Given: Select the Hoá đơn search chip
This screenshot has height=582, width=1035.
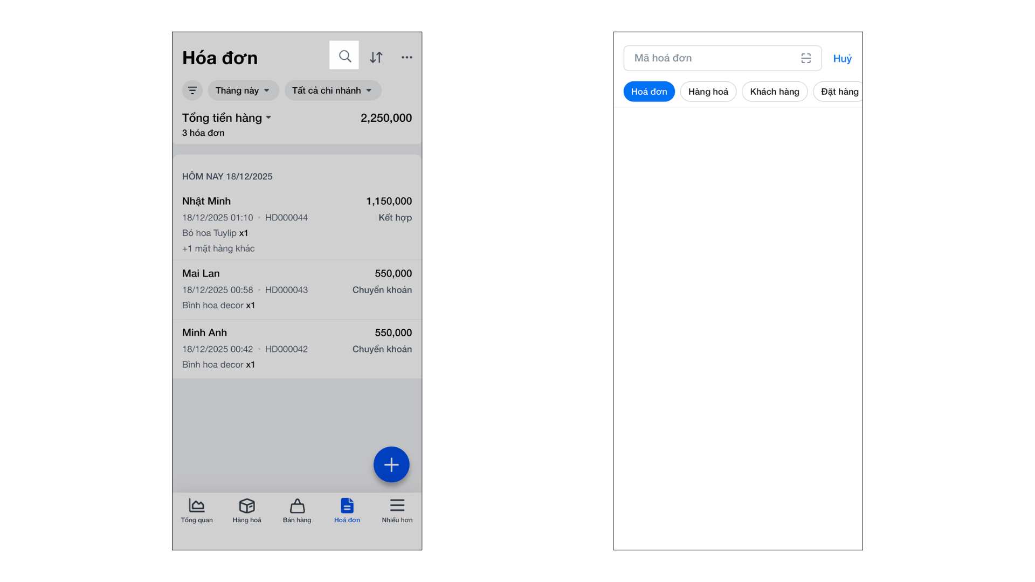Looking at the screenshot, I should [649, 92].
